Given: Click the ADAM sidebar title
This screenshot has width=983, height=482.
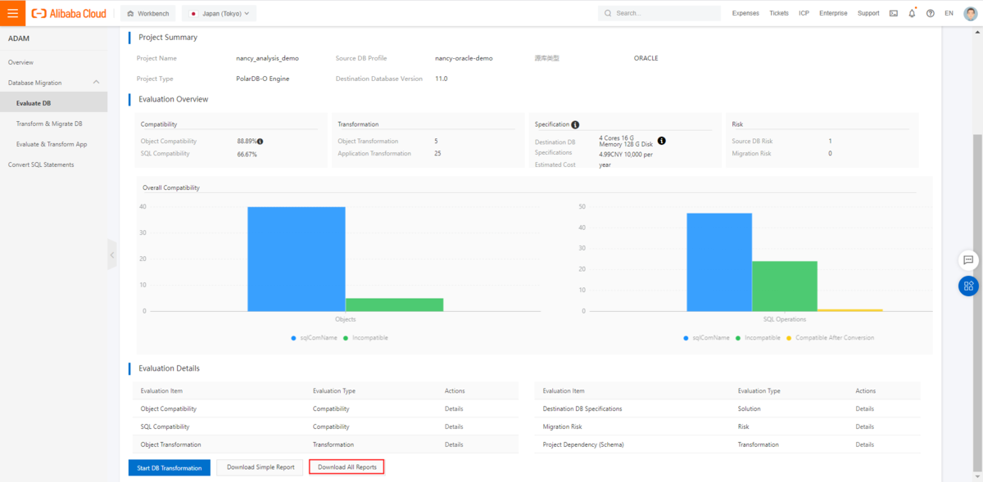Looking at the screenshot, I should [x=19, y=38].
